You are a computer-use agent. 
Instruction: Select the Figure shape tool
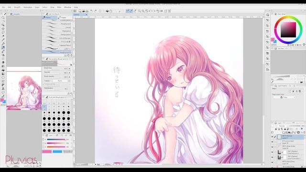(x=3, y=77)
